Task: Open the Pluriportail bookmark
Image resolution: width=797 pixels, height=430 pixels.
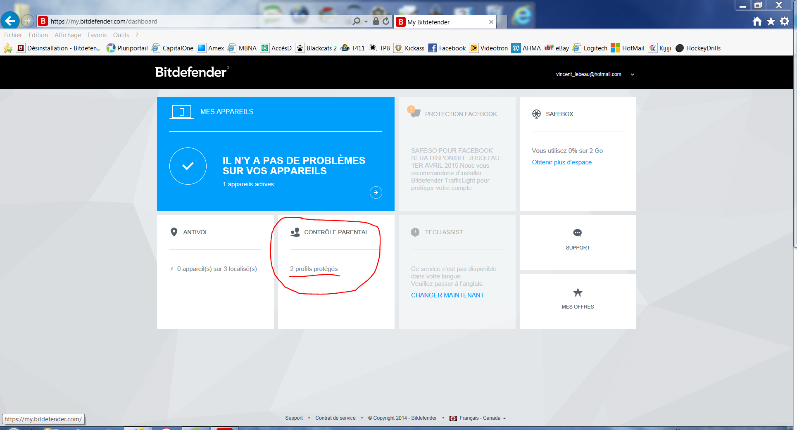Action: tap(127, 48)
